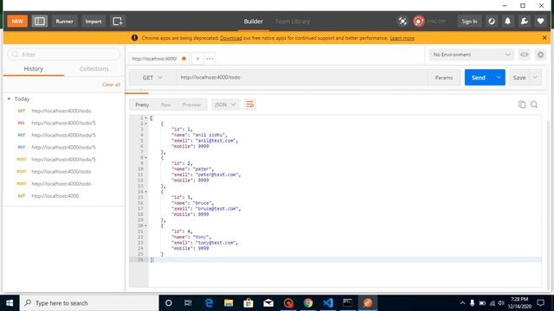Open Microsoft Store from taskbar
The width and height of the screenshot is (554, 311).
point(248,303)
